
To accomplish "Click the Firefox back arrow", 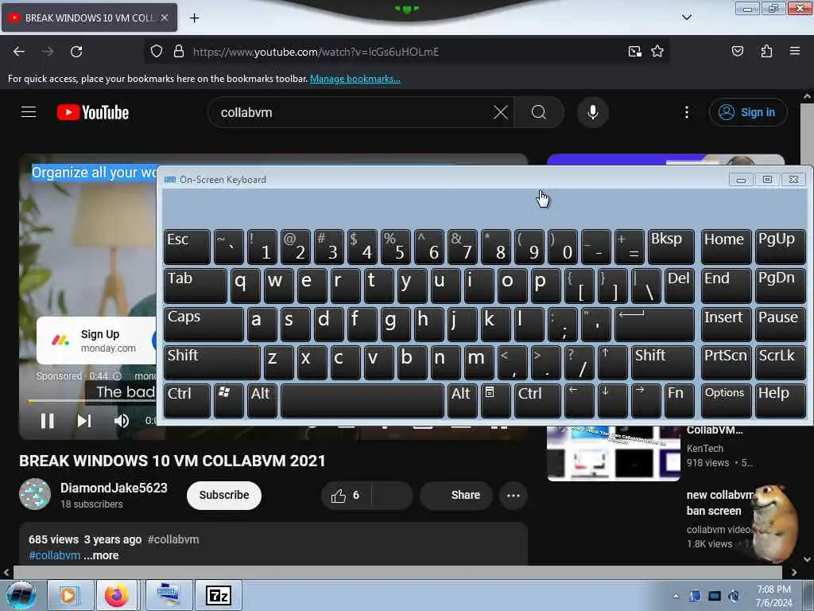I will (19, 52).
